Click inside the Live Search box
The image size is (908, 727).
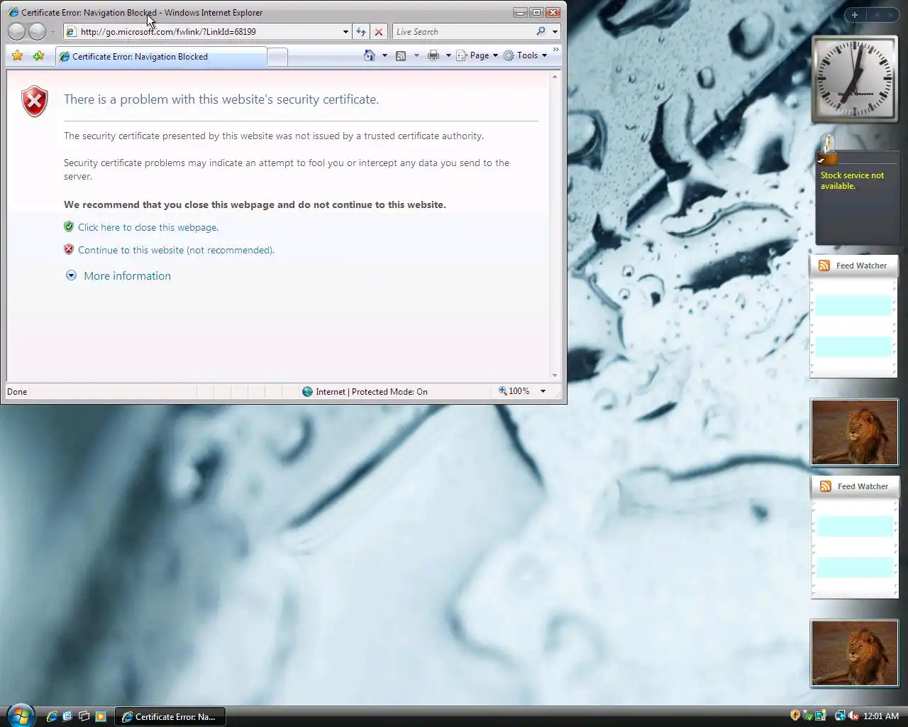tap(464, 32)
